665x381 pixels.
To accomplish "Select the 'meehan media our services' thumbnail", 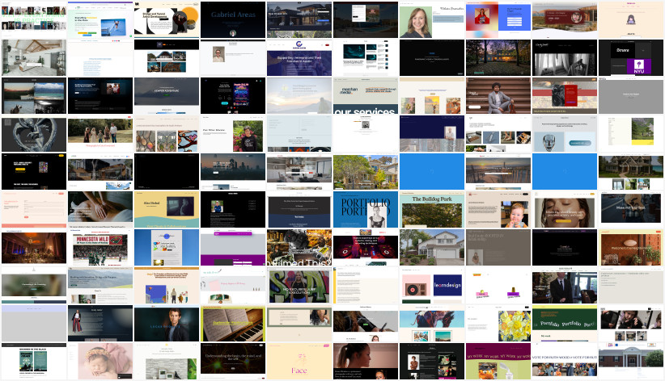I will point(366,96).
